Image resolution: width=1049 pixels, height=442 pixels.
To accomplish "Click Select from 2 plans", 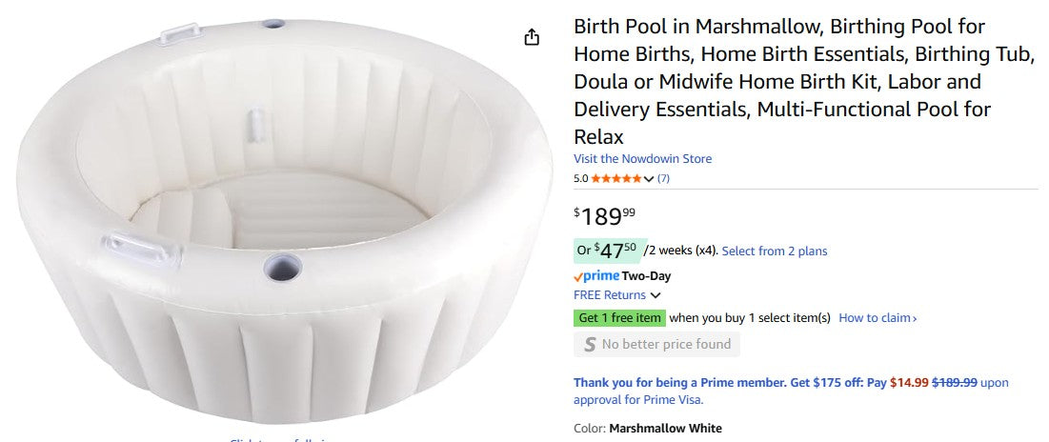I will (775, 251).
